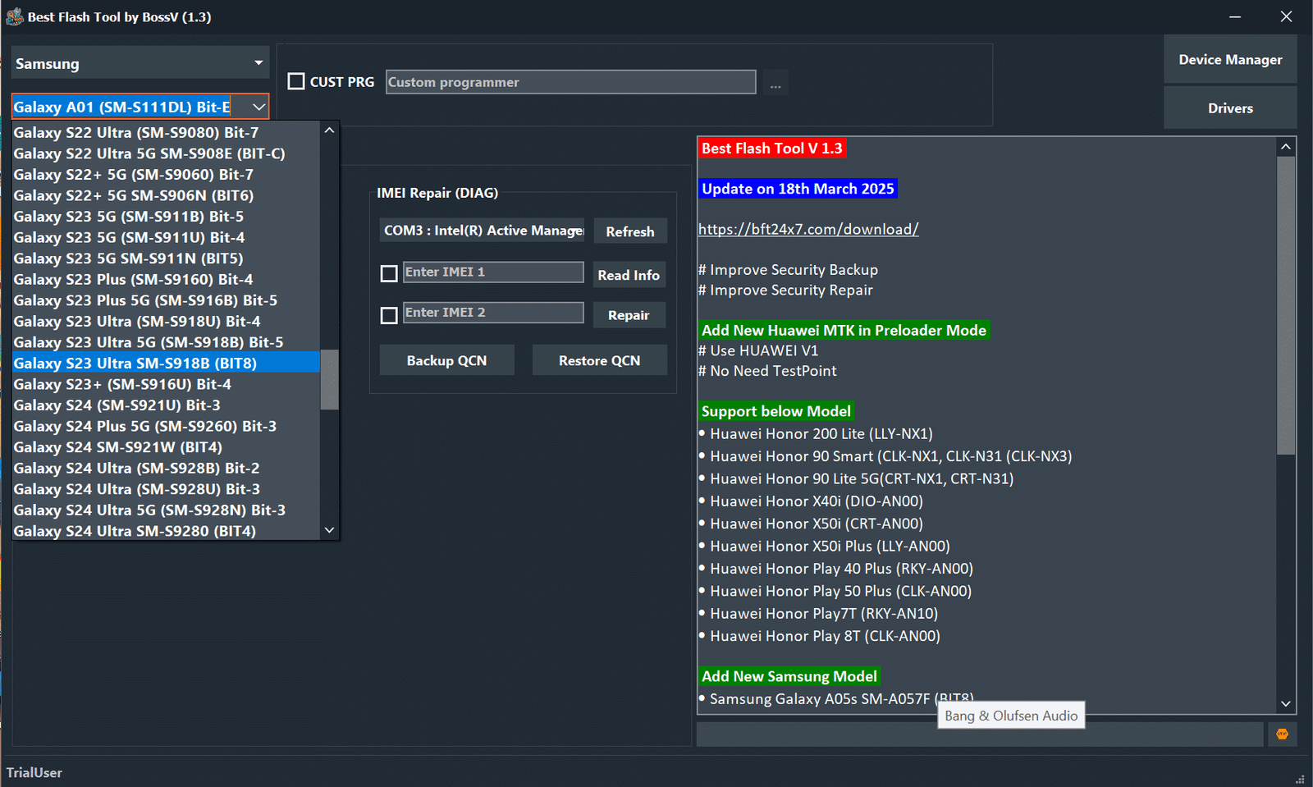Toggle the Enter IMEI 2 checkbox
The height and width of the screenshot is (787, 1313).
click(x=389, y=315)
